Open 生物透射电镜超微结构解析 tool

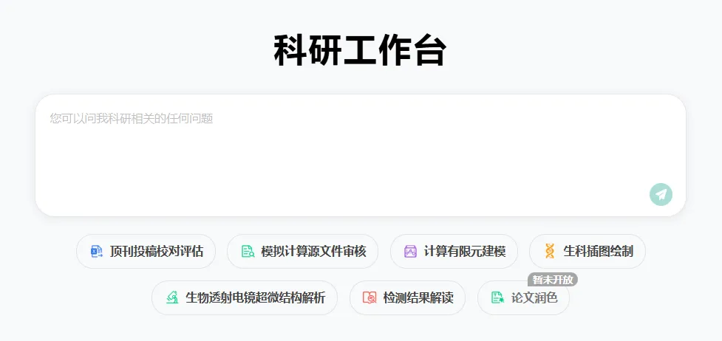tap(245, 298)
